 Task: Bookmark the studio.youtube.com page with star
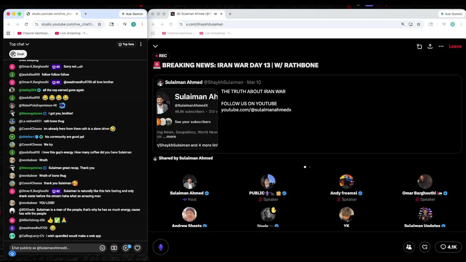coord(99,24)
